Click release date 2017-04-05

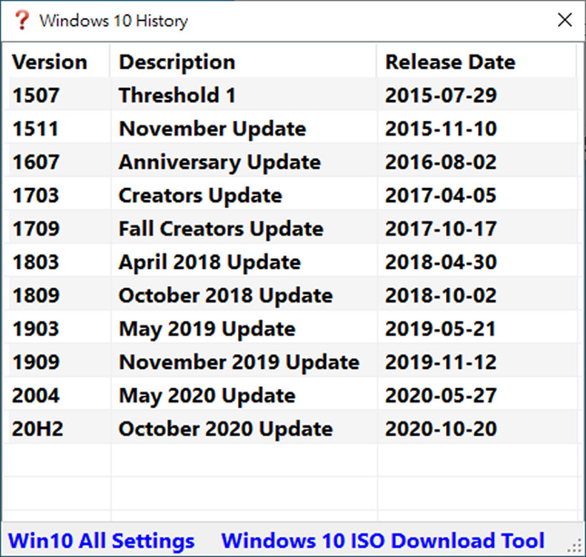pos(441,195)
